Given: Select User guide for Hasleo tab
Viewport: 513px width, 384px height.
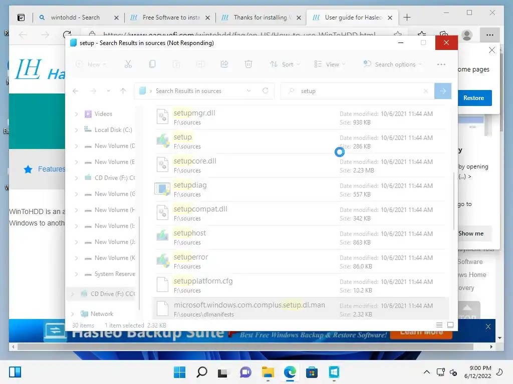Looking at the screenshot, I should 353,17.
